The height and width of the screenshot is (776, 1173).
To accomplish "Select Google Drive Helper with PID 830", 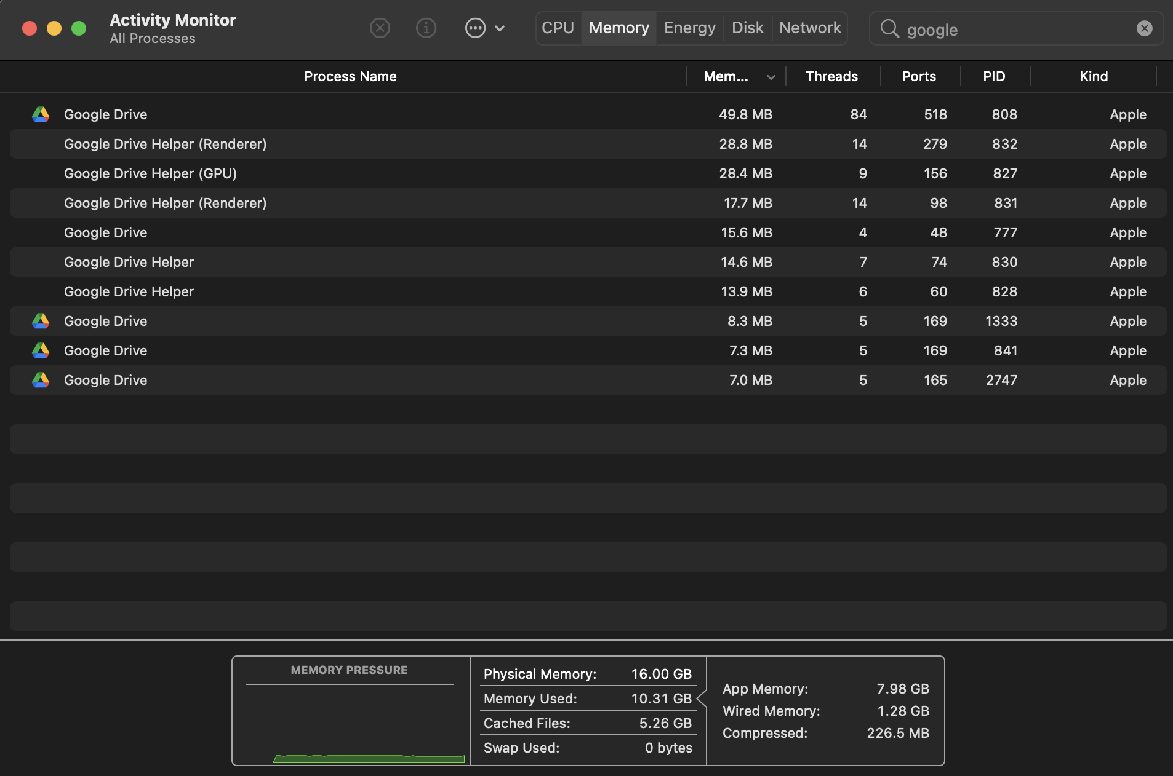I will click(588, 262).
